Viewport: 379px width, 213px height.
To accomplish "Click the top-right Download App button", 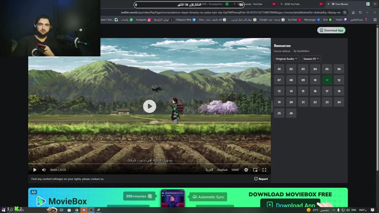I will click(331, 30).
